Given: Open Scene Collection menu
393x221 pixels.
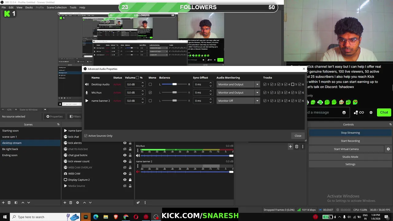Looking at the screenshot, I should (x=56, y=7).
